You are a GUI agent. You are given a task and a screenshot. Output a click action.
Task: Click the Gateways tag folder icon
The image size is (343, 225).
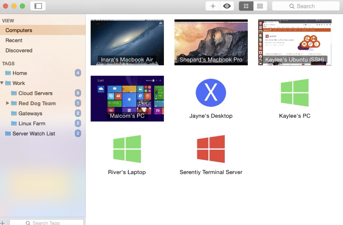tap(13, 113)
